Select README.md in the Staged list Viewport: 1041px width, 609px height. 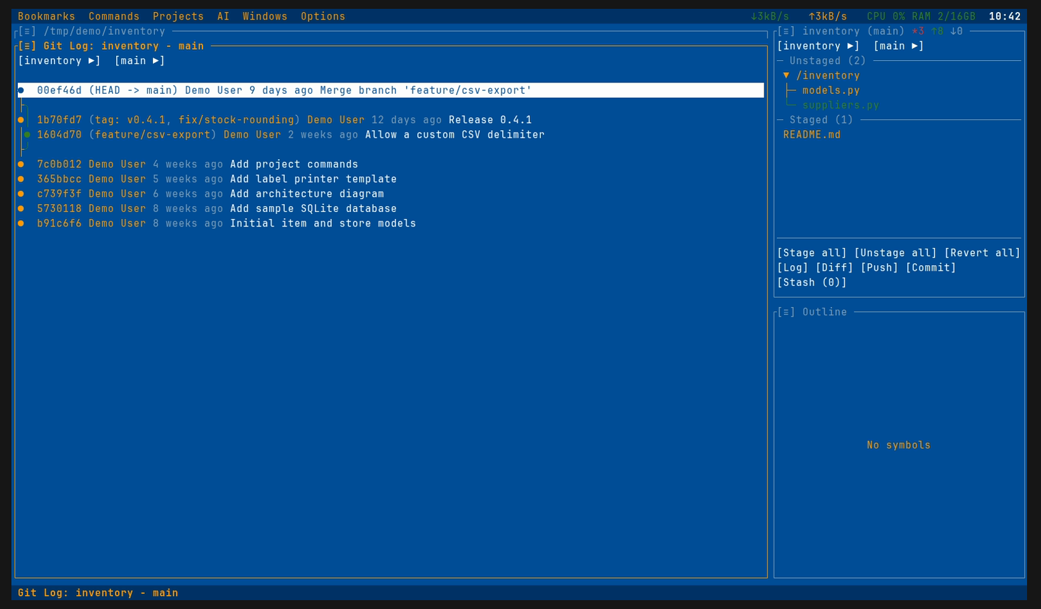pos(812,134)
